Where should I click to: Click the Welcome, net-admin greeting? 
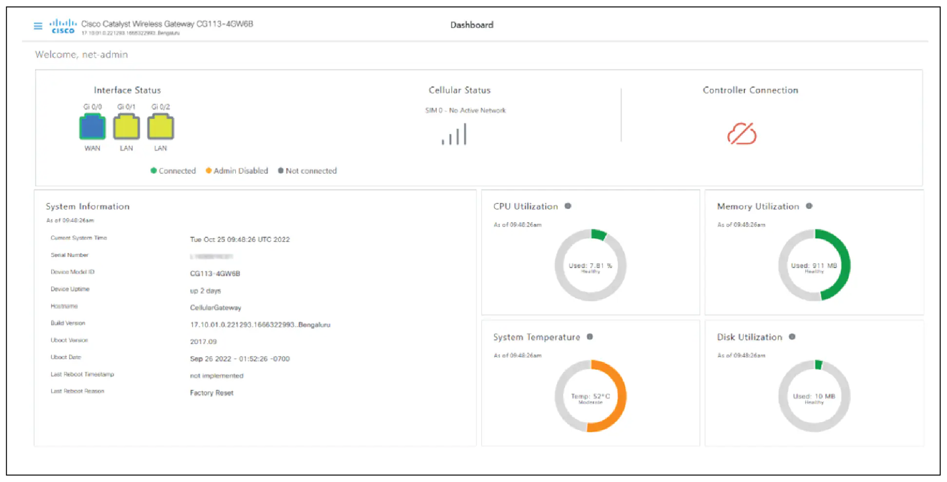tap(81, 54)
